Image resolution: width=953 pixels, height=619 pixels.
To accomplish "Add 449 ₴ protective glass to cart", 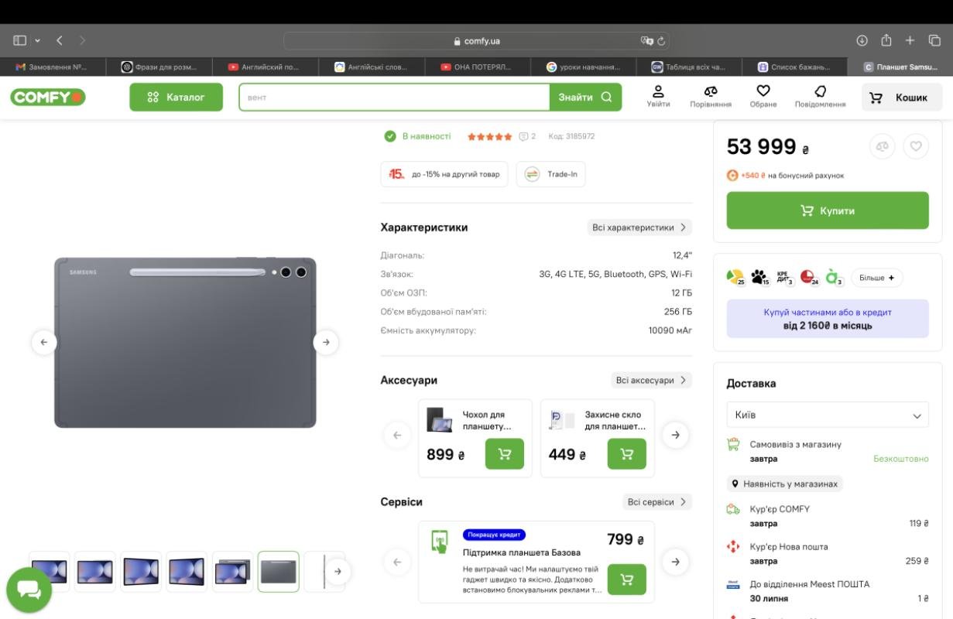I will (x=626, y=454).
